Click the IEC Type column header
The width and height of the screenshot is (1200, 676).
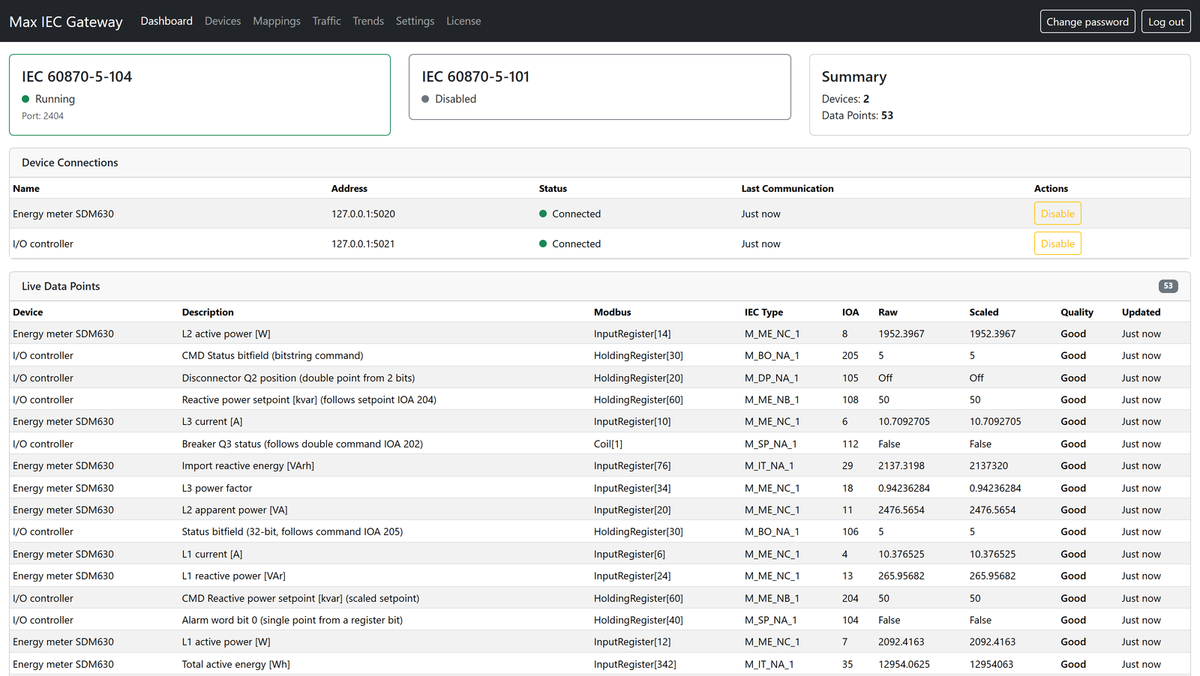(763, 313)
